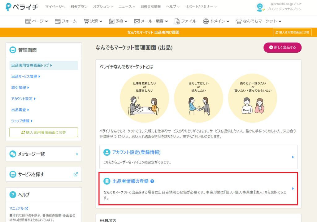The width and height of the screenshot is (317, 222).
Task: Switch to buyer view via orange bar button
Action: (292, 32)
